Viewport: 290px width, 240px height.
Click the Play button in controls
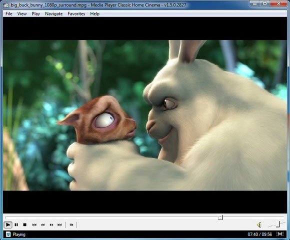click(8, 225)
